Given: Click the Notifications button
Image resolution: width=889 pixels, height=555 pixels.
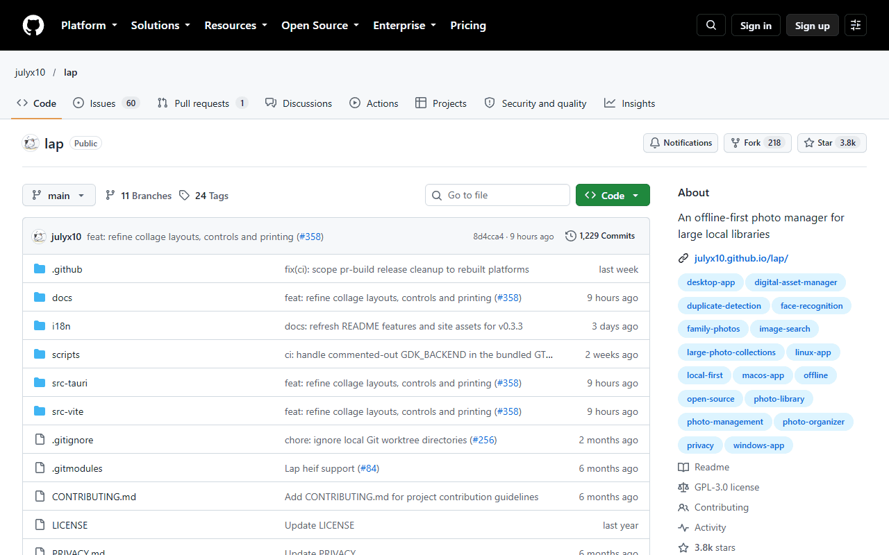Looking at the screenshot, I should pyautogui.click(x=681, y=143).
